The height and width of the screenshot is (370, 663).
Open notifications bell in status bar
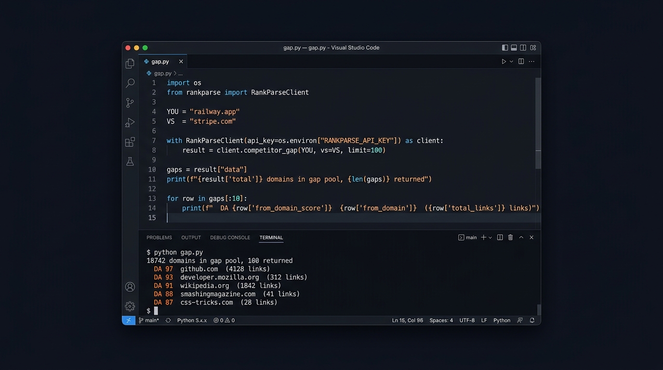click(x=532, y=320)
